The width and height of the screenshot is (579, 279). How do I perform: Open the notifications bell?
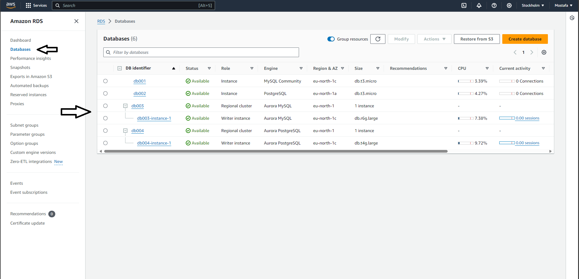(x=479, y=5)
